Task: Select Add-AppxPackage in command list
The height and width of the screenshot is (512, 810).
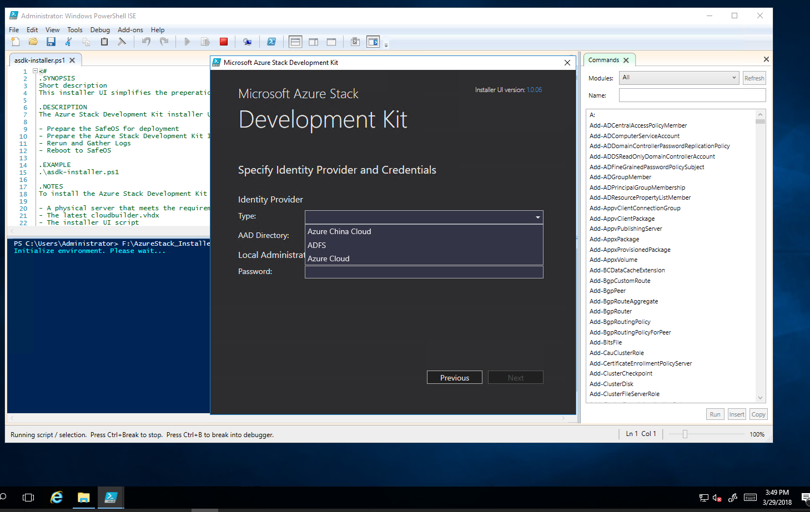Action: 614,239
